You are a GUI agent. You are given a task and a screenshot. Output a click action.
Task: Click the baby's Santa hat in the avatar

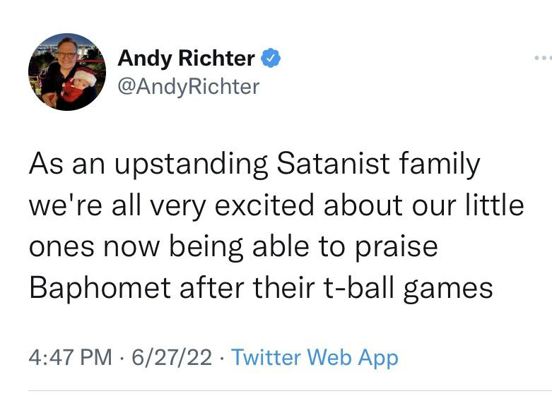coord(85,76)
